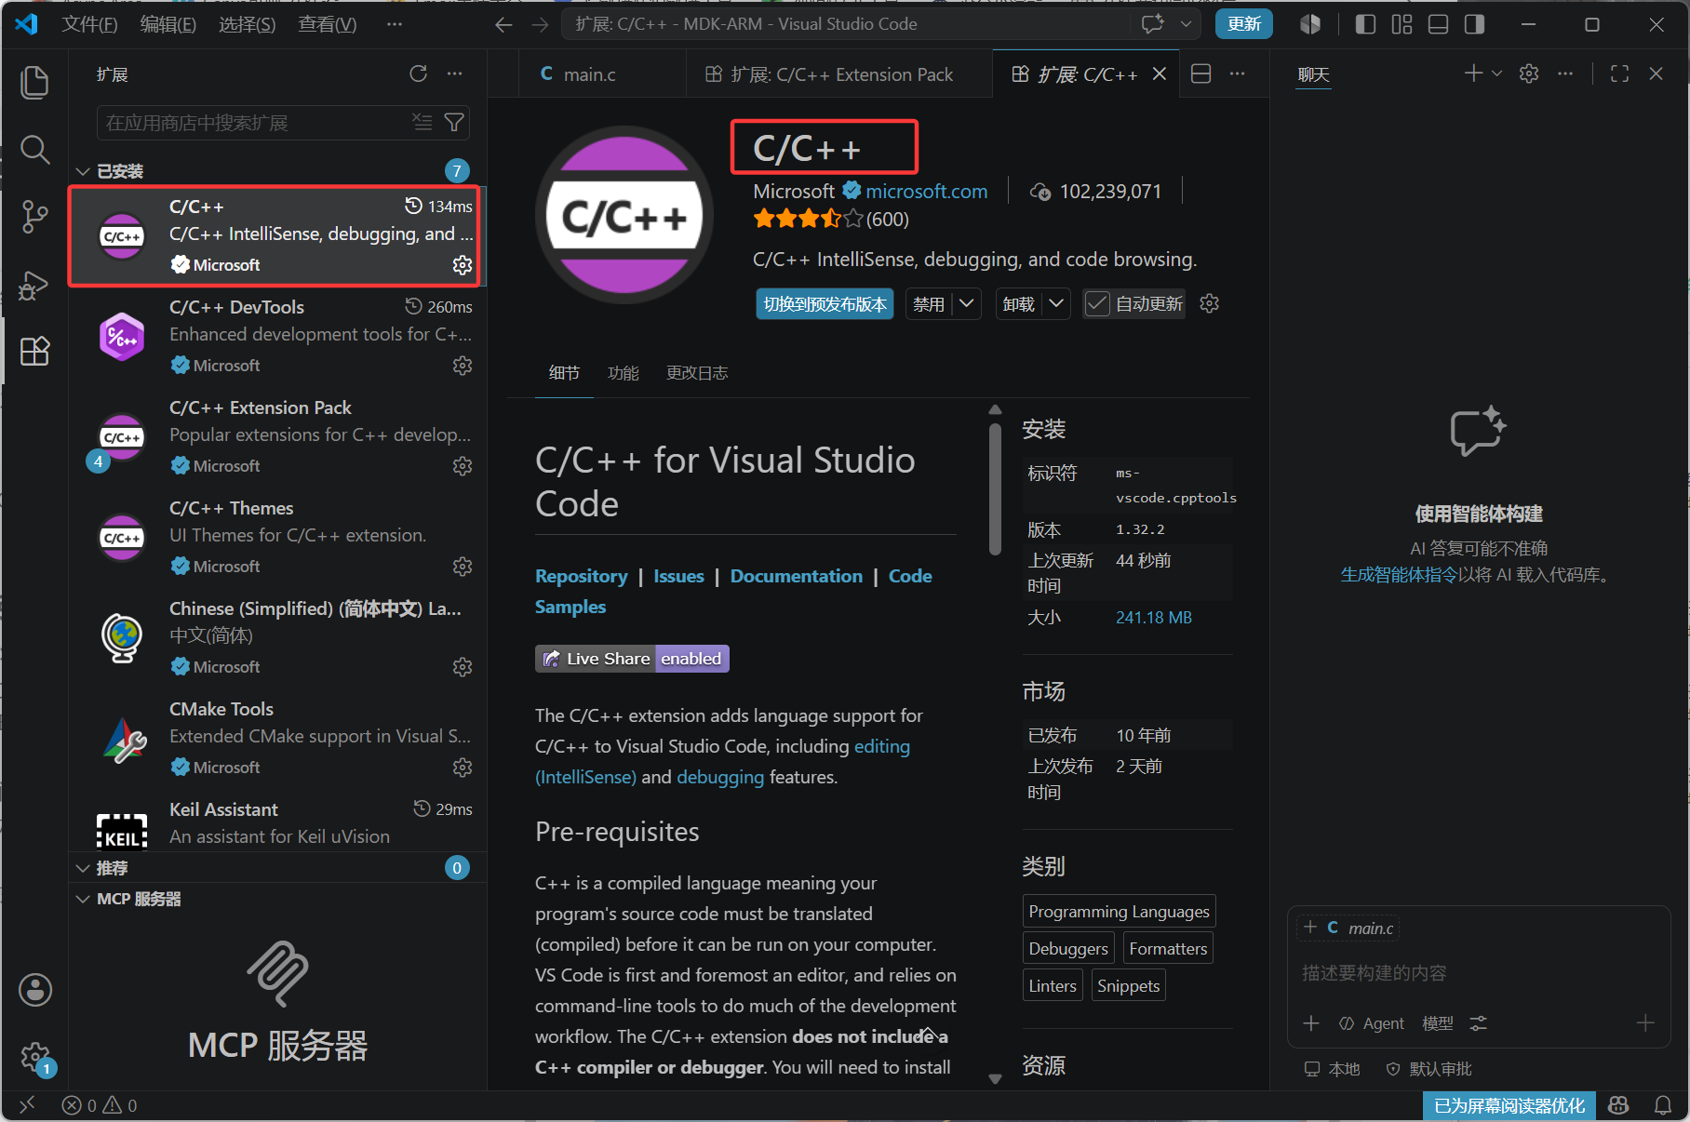Viewport: 1690px width, 1122px height.
Task: Toggle the bottom panel
Action: click(1438, 24)
